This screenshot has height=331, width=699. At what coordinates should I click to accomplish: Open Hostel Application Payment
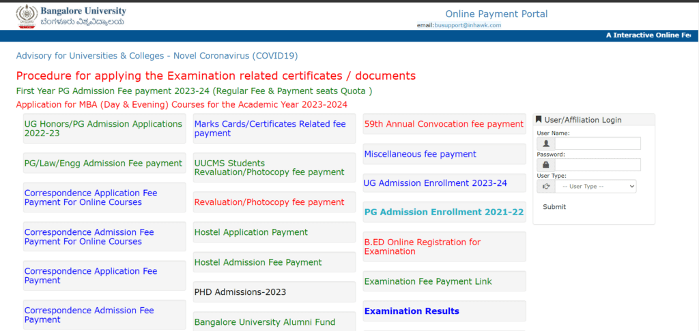pyautogui.click(x=251, y=232)
